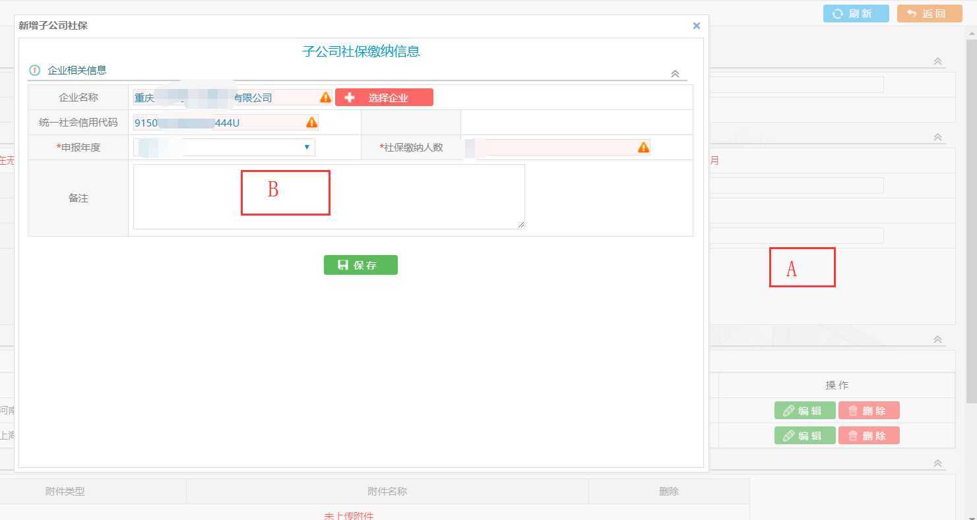Viewport: 977px width, 520px height.
Task: Click the 操作 column header
Action: click(x=836, y=385)
